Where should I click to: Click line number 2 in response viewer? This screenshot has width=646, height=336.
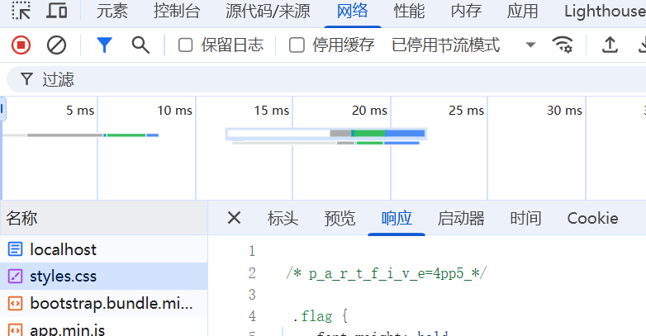[x=252, y=273]
